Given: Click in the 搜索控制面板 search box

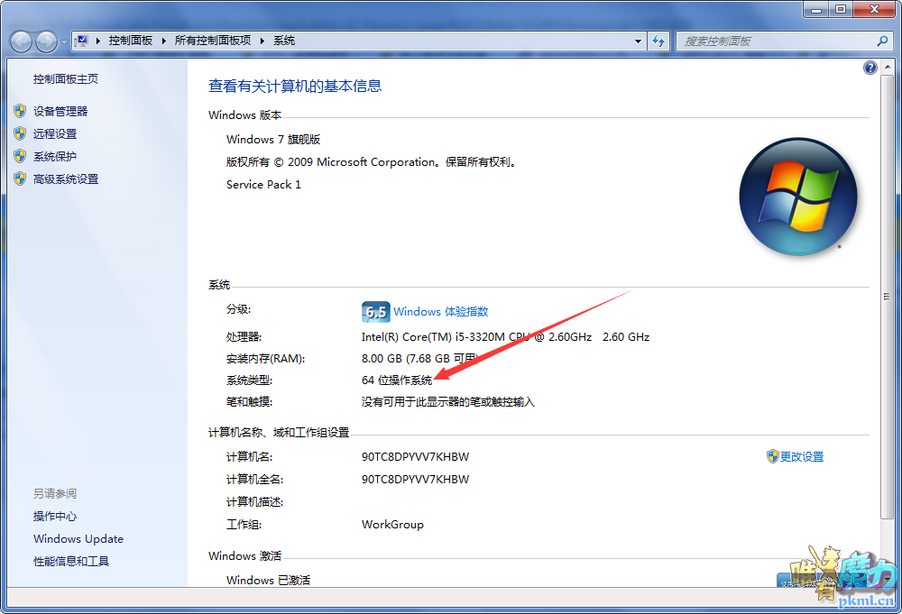Looking at the screenshot, I should pos(776,41).
